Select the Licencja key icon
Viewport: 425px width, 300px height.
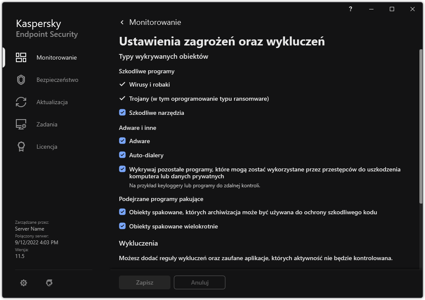tap(21, 147)
